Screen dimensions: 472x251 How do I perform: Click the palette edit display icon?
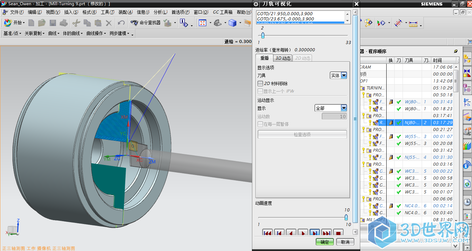[x=368, y=23]
